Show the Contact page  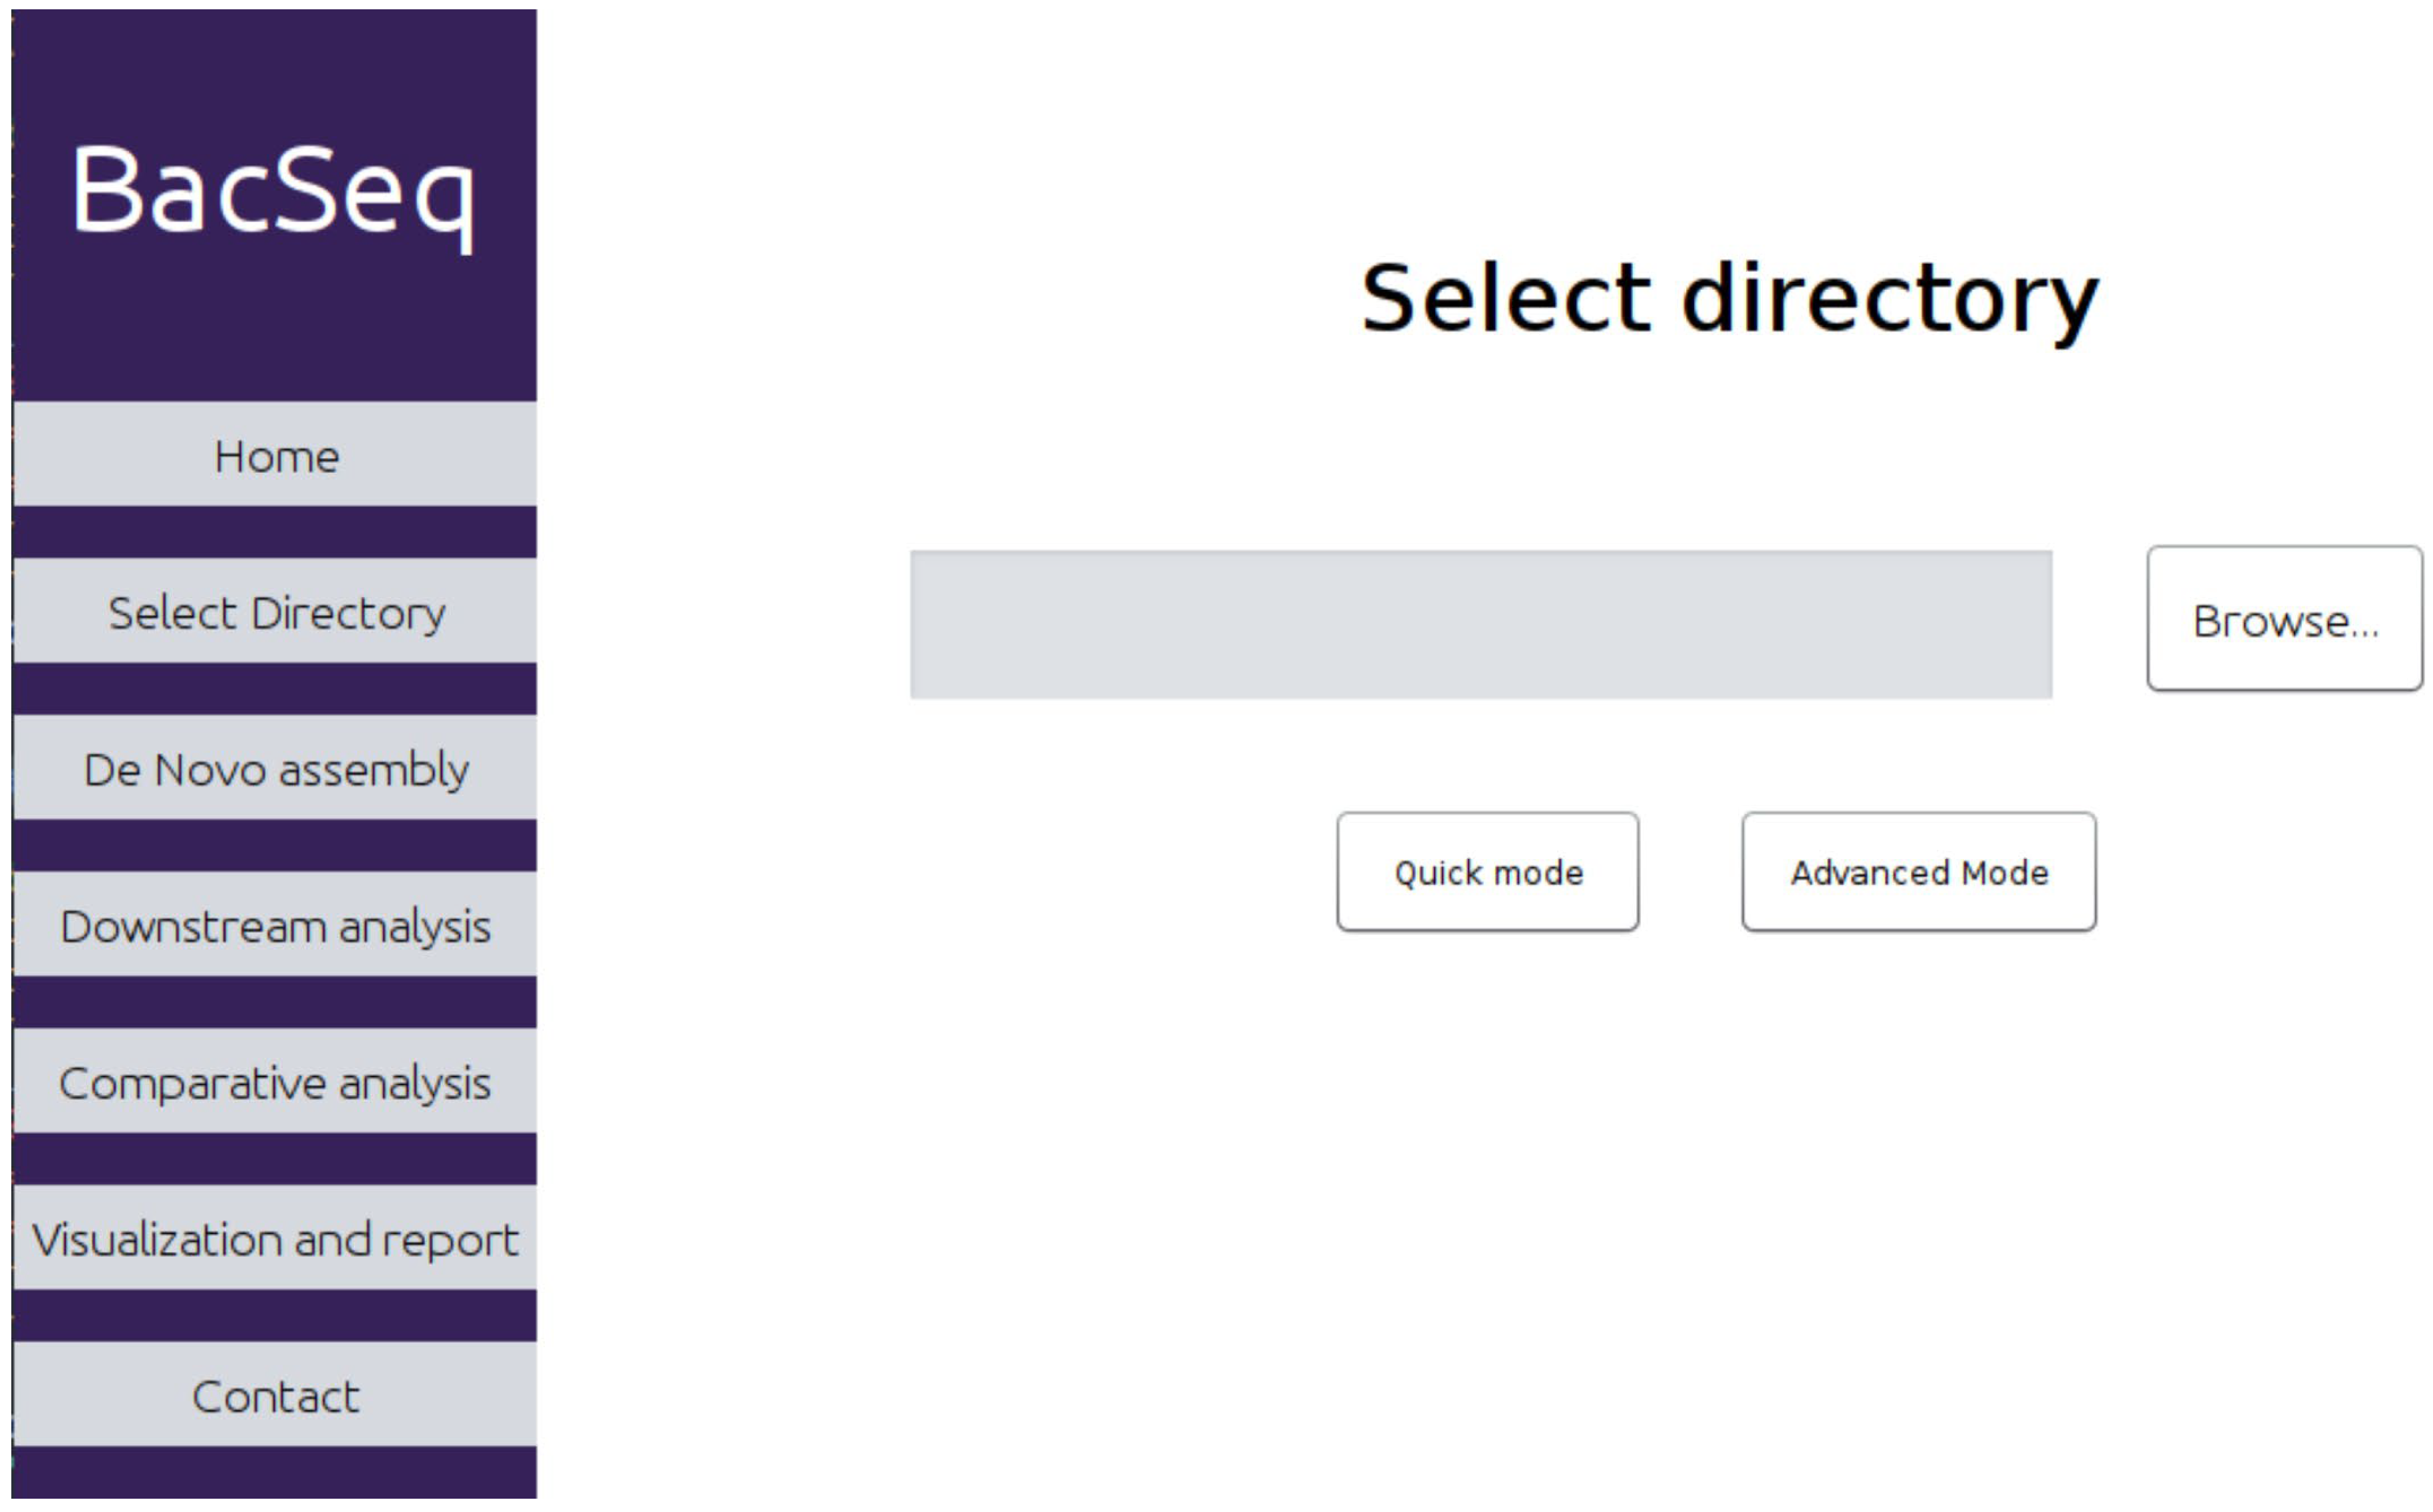pos(275,1395)
